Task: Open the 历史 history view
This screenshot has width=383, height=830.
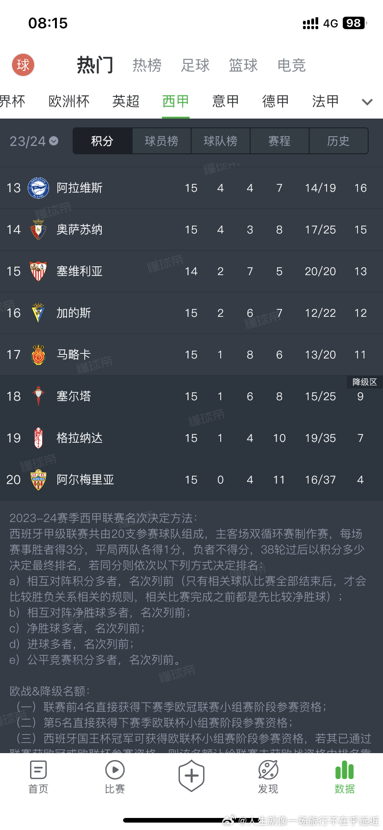Action: point(339,141)
